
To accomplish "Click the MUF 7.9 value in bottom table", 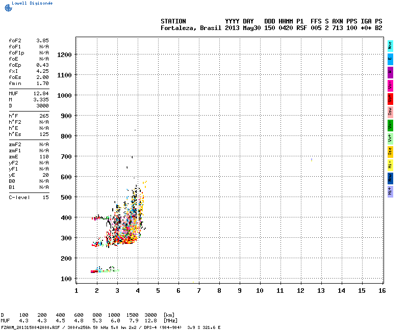I will (x=134, y=321).
